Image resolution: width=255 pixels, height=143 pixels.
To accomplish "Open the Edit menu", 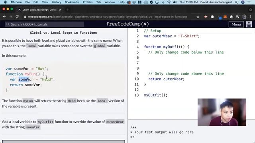I will [36, 2].
